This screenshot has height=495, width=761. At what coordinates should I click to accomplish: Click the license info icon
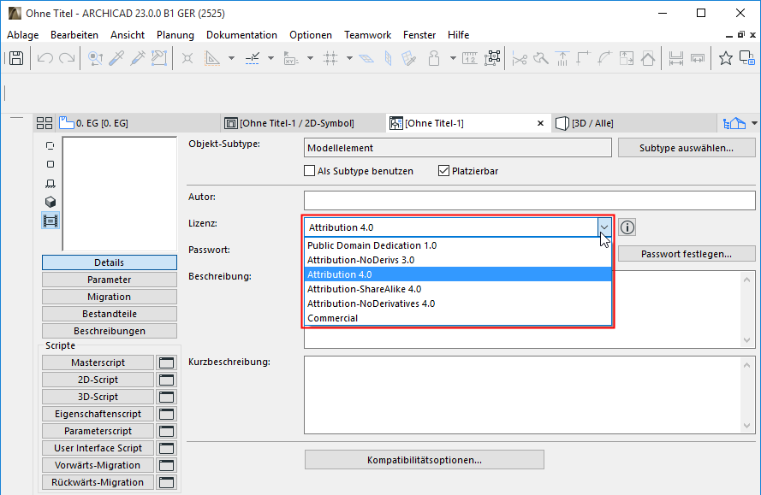pos(627,227)
